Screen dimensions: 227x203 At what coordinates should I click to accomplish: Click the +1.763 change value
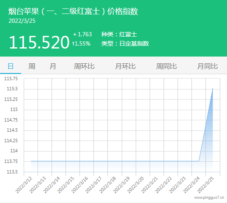pyautogui.click(x=82, y=34)
